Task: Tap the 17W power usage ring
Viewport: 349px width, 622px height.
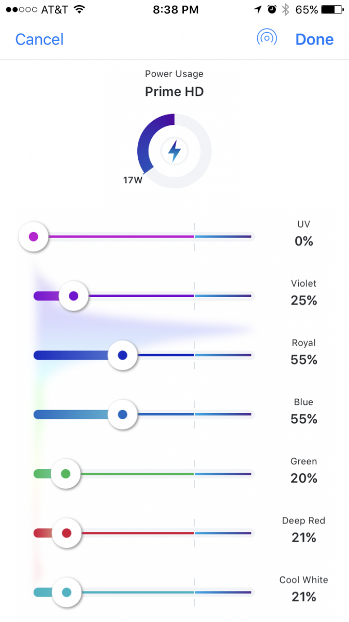Action: click(x=174, y=151)
